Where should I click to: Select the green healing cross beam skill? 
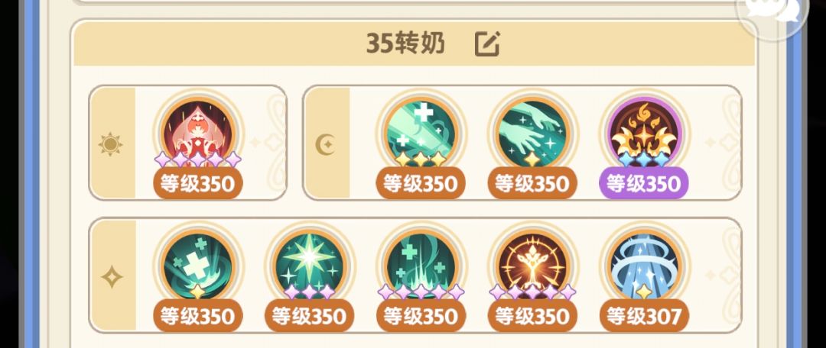[x=421, y=133]
